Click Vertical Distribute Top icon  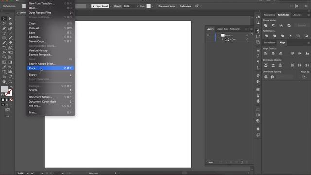pyautogui.click(x=266, y=65)
